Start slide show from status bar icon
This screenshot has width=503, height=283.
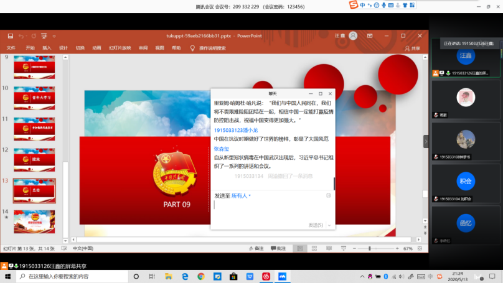tap(344, 248)
